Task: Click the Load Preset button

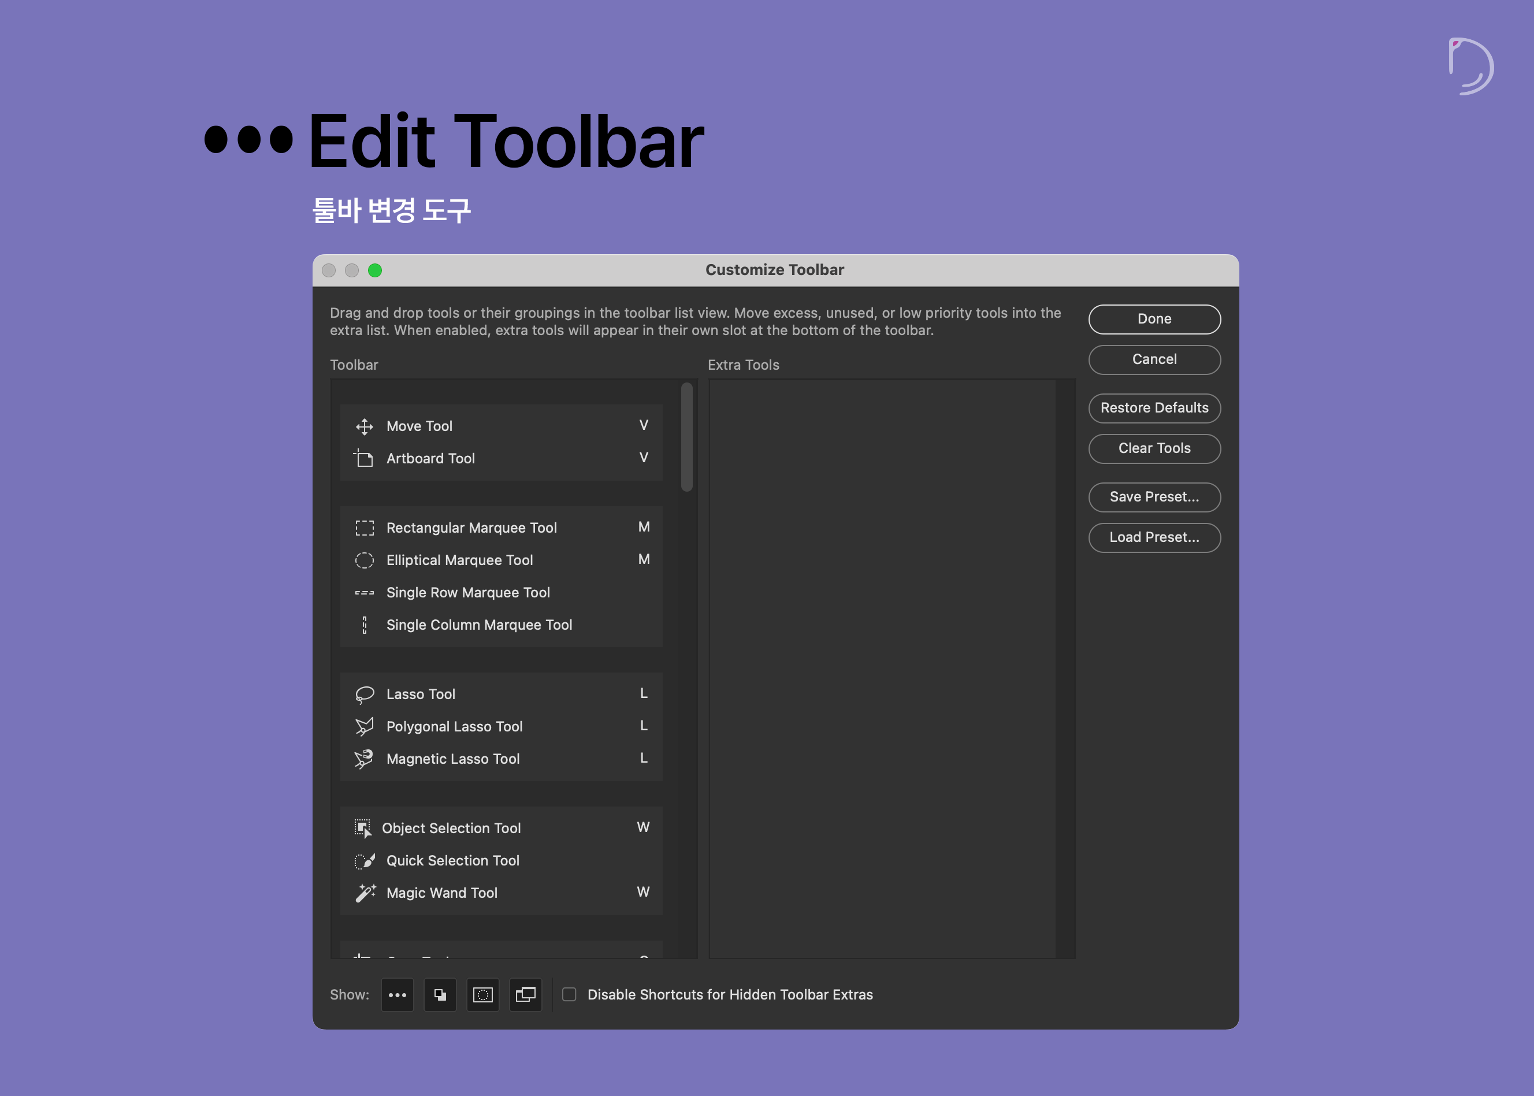Action: pyautogui.click(x=1154, y=537)
